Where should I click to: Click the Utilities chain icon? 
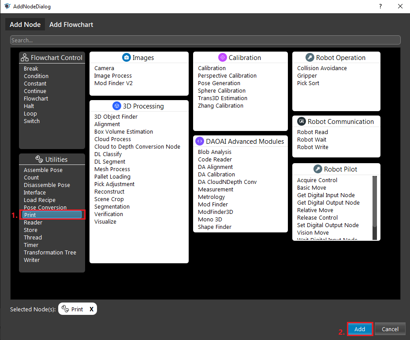39,159
